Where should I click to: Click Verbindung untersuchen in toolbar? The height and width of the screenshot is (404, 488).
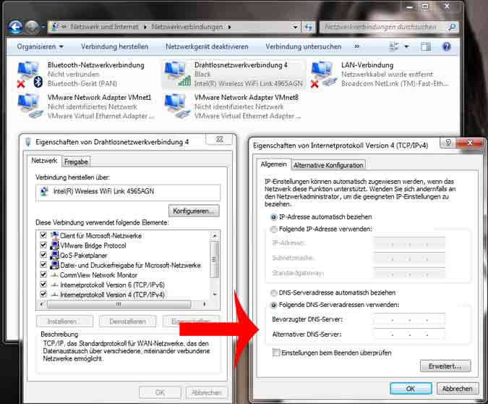pos(303,47)
